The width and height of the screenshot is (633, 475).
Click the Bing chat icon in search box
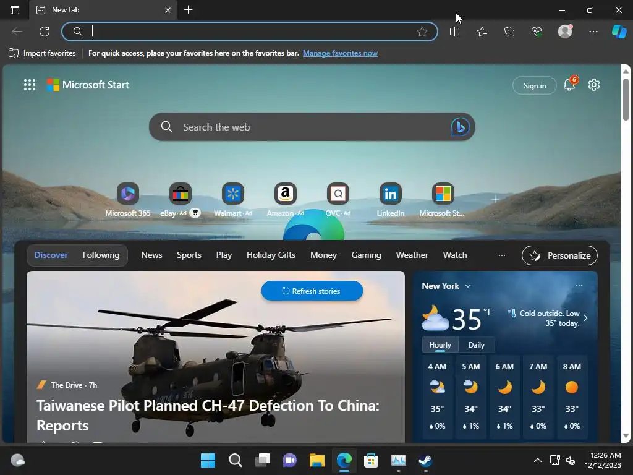click(460, 127)
